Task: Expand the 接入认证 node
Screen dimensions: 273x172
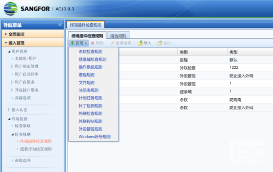Action: (9, 110)
